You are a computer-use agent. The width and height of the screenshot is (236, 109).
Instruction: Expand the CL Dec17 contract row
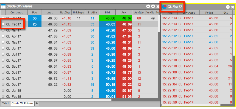pyautogui.click(x=3, y=84)
